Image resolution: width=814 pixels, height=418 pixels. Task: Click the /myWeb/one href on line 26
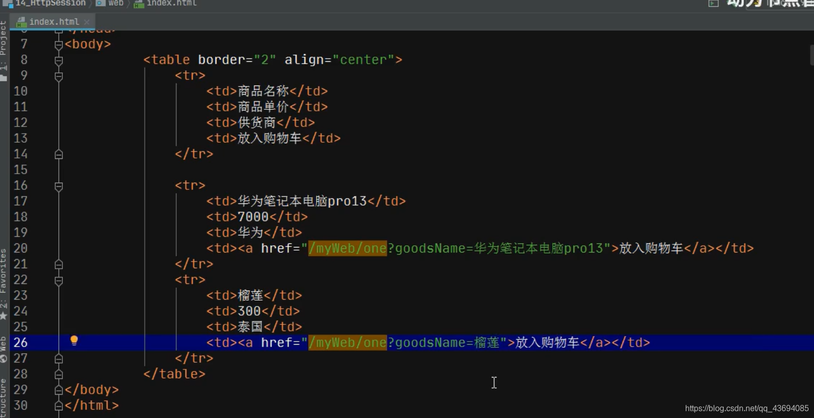pos(347,343)
